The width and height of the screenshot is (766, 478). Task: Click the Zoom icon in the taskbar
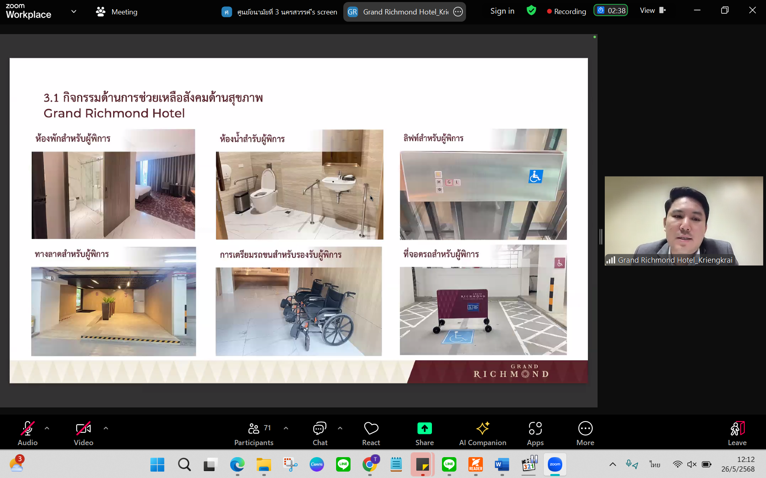coord(555,465)
